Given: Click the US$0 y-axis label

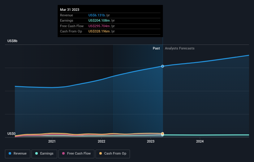Looking at the screenshot, I should pos(11,134).
